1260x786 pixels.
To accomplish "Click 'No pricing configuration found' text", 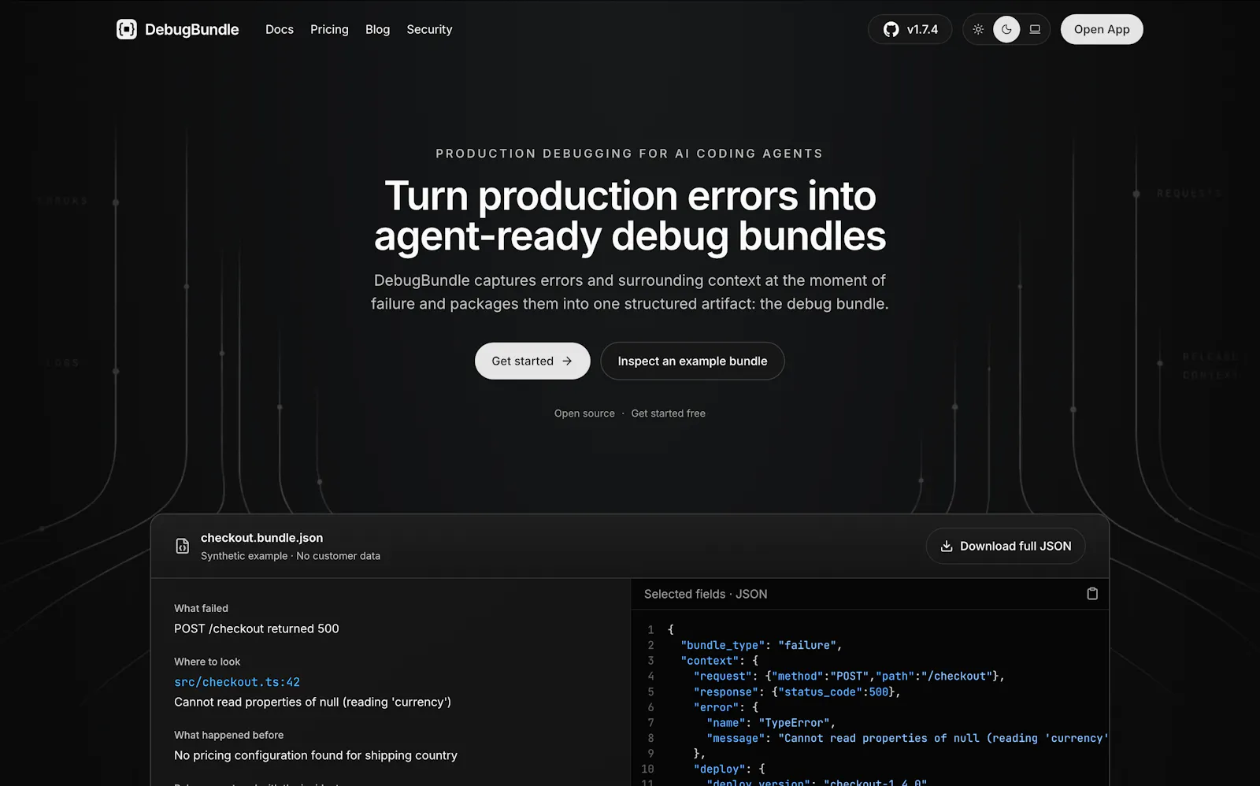I will pos(316,755).
